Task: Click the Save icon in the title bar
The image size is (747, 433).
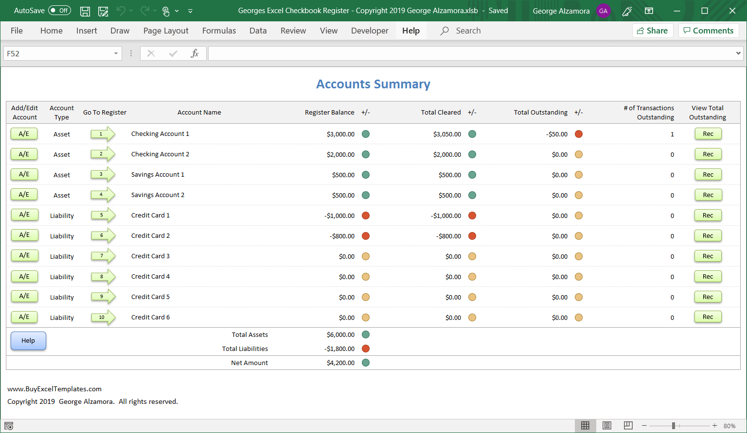Action: [85, 11]
